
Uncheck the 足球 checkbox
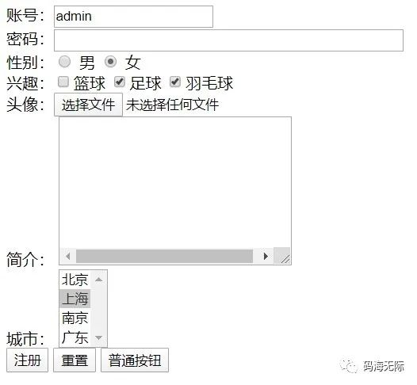tap(120, 82)
